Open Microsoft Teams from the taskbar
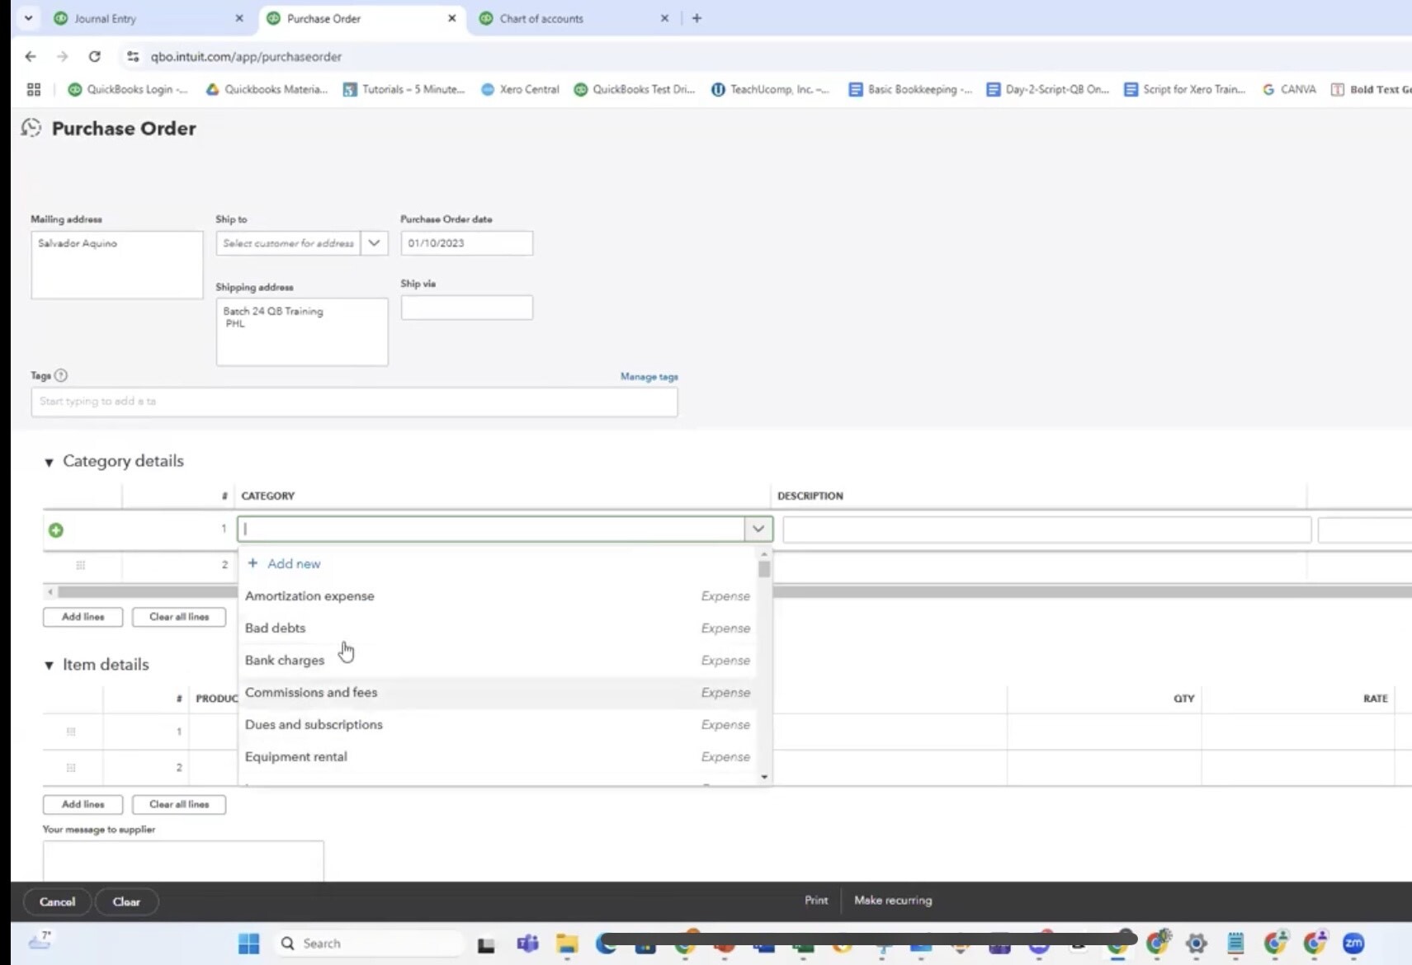This screenshot has width=1412, height=965. (527, 943)
